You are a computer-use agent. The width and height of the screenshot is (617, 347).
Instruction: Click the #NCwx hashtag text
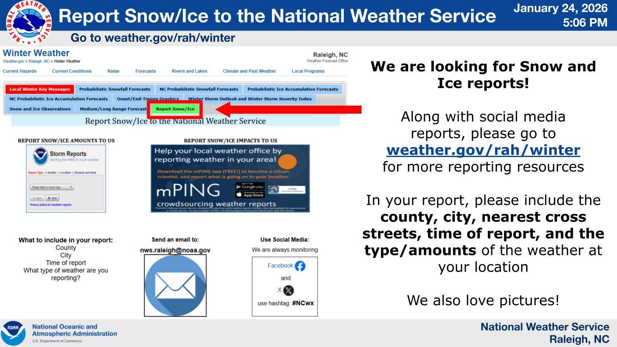tap(303, 303)
